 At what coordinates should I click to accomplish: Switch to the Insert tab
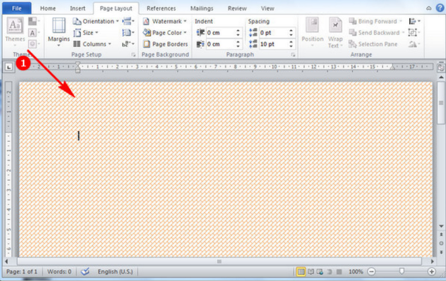pyautogui.click(x=77, y=8)
